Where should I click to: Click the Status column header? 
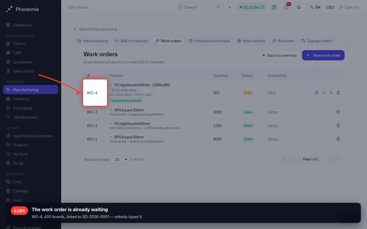[247, 75]
